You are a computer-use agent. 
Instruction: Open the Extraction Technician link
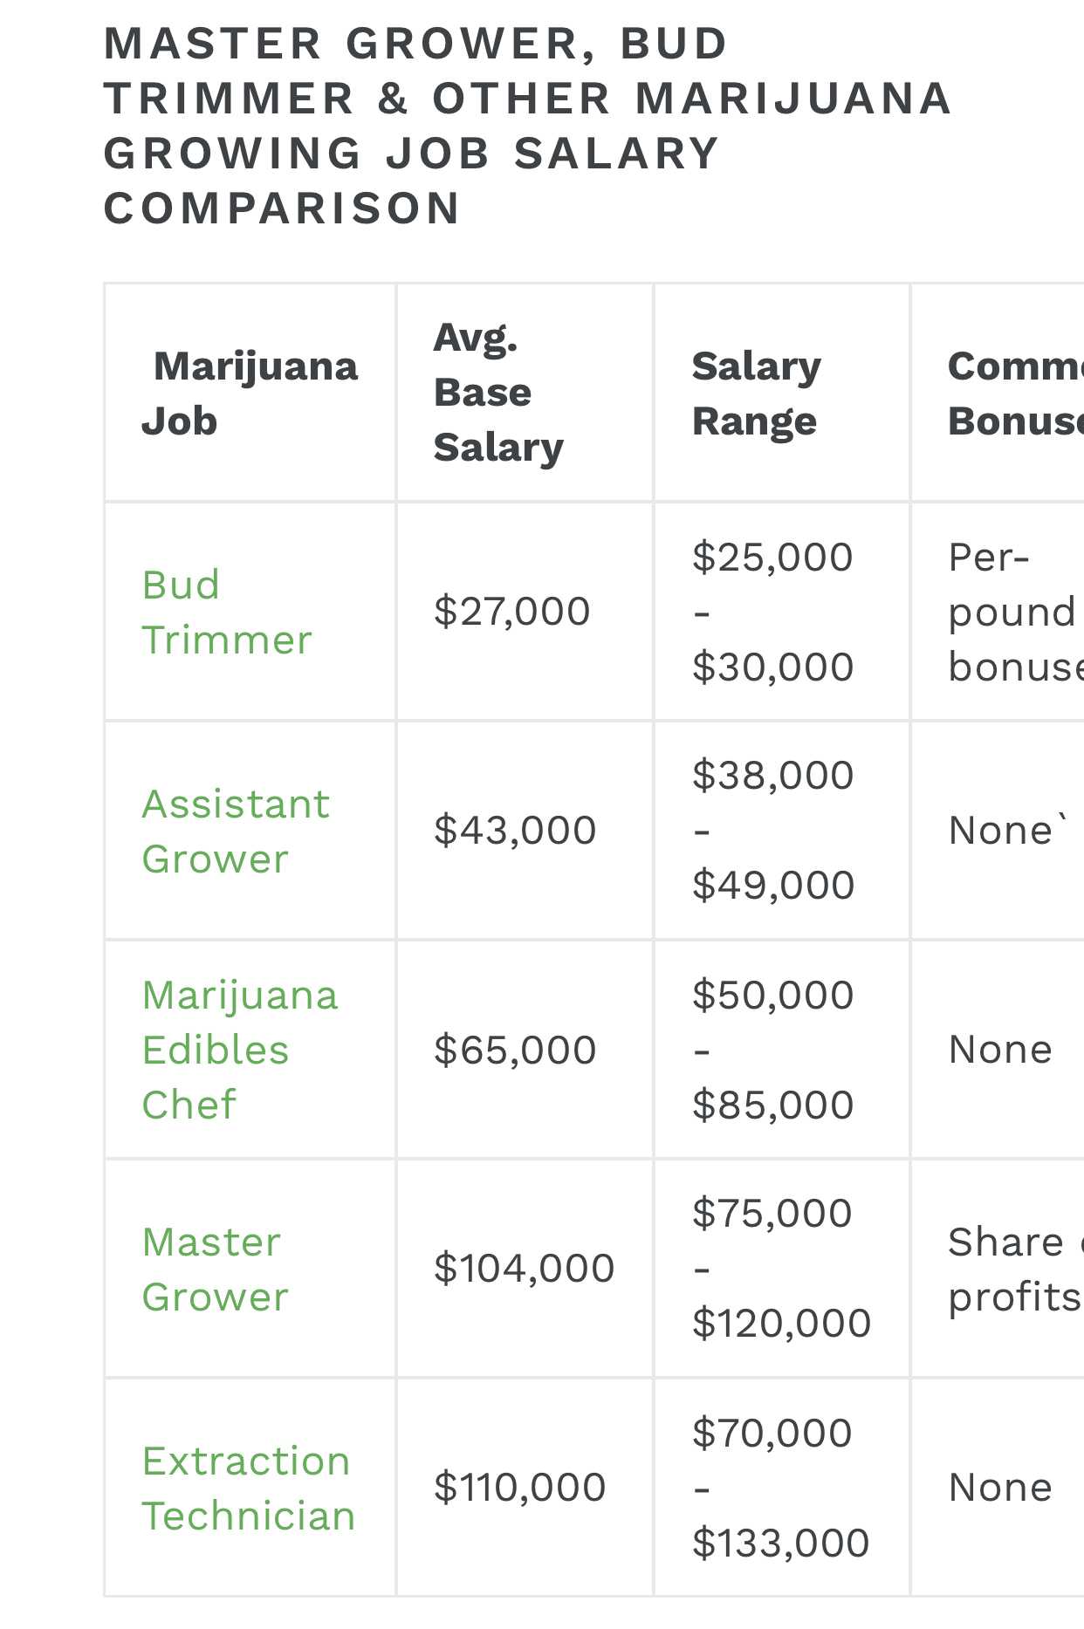(249, 1488)
